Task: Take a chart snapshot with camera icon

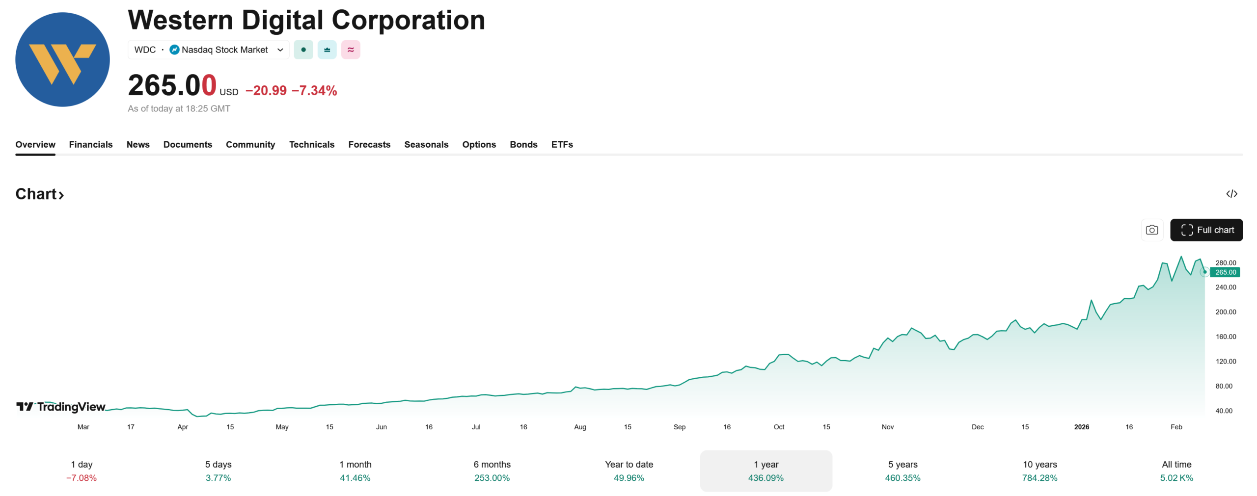Action: tap(1152, 230)
